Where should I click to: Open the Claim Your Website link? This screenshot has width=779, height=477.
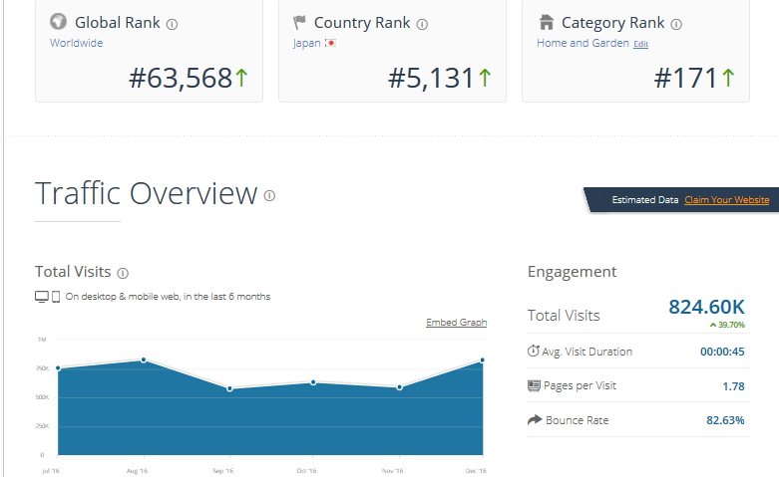726,200
